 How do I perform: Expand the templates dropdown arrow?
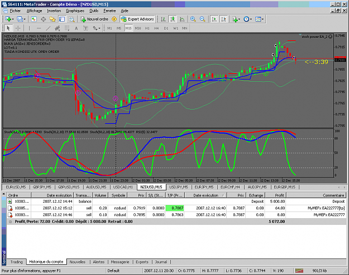pos(262,19)
